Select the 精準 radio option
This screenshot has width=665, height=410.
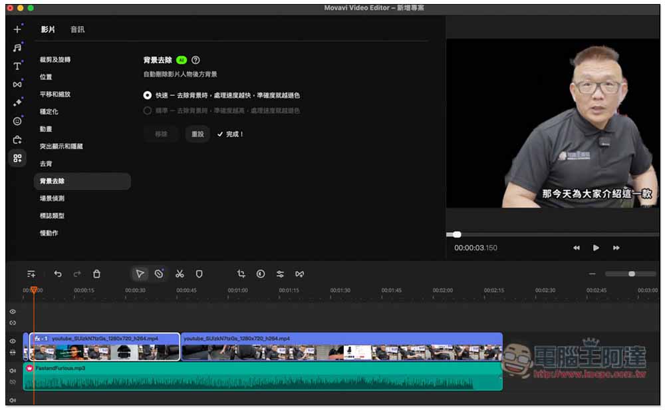click(147, 110)
